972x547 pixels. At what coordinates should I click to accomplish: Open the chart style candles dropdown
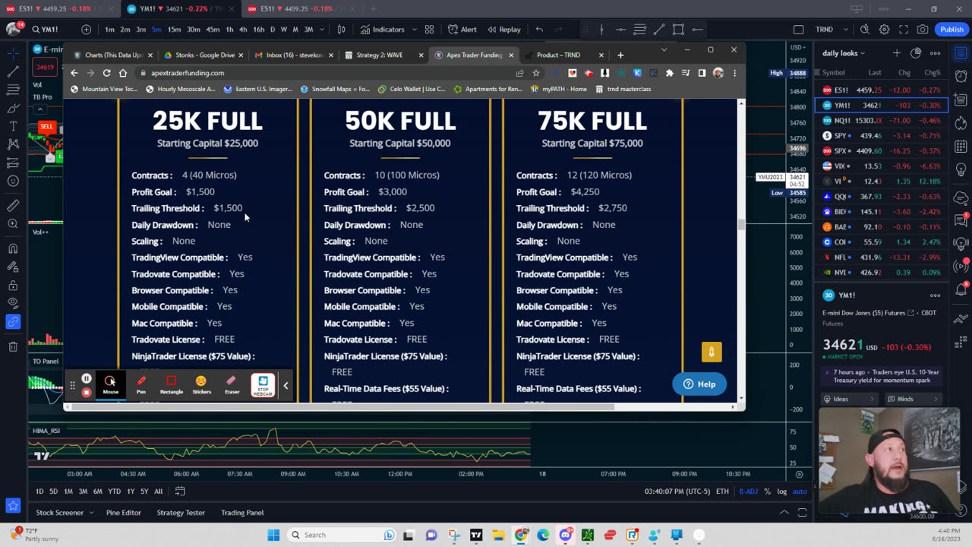(341, 30)
